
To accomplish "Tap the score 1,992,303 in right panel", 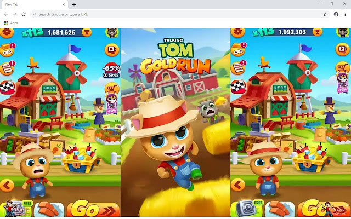I will point(292,32).
